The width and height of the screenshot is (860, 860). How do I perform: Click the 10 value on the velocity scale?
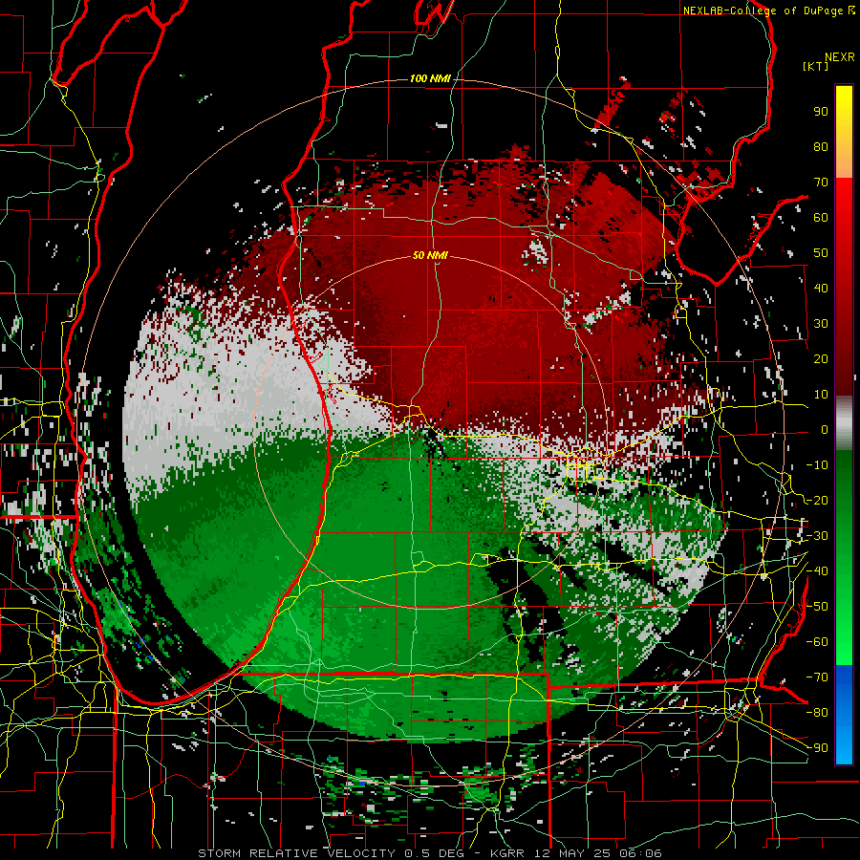pos(821,395)
